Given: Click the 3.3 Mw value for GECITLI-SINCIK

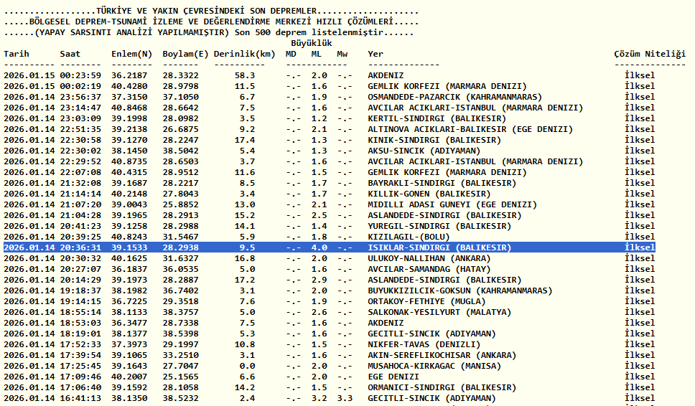Looking at the screenshot, I should click(344, 398).
